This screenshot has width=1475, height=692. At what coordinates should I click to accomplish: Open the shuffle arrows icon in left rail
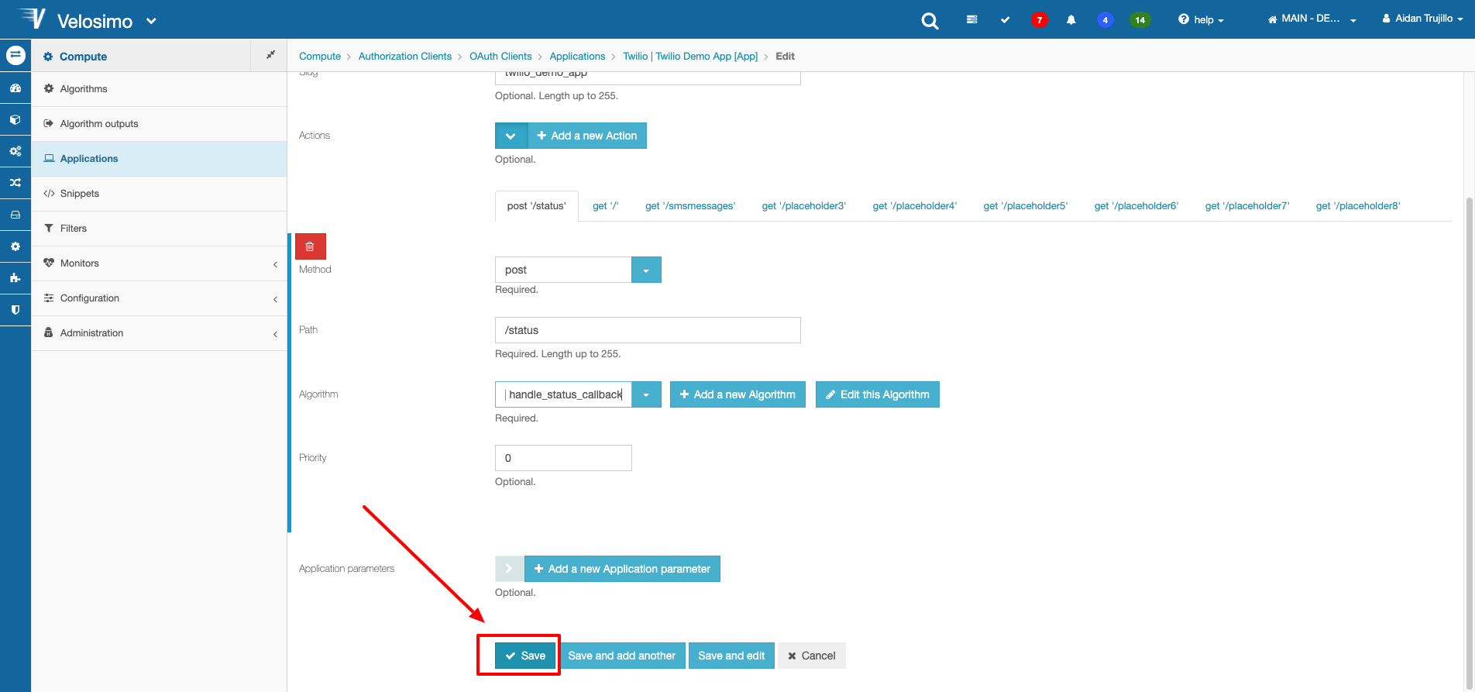pos(15,183)
